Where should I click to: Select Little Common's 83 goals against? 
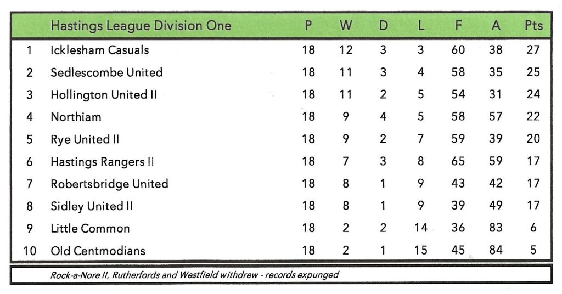[x=496, y=229]
